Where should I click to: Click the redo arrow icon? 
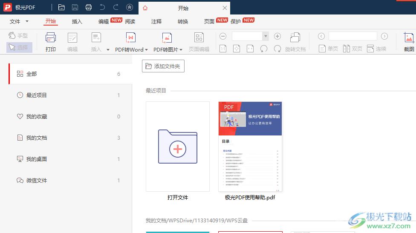116,7
